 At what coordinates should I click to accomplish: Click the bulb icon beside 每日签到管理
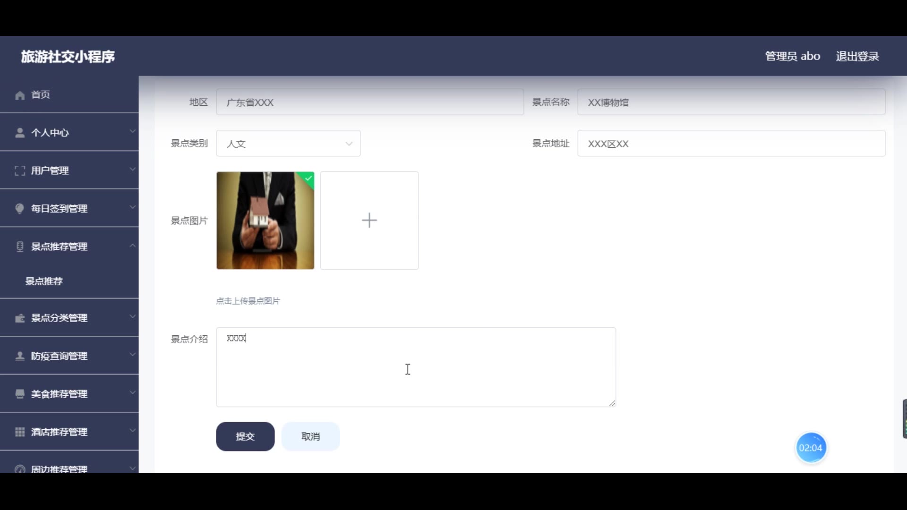(x=20, y=209)
